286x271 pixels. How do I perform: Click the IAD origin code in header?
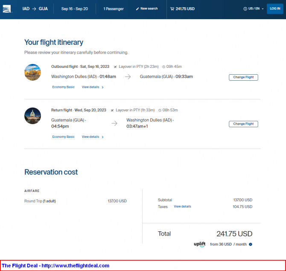click(x=26, y=9)
